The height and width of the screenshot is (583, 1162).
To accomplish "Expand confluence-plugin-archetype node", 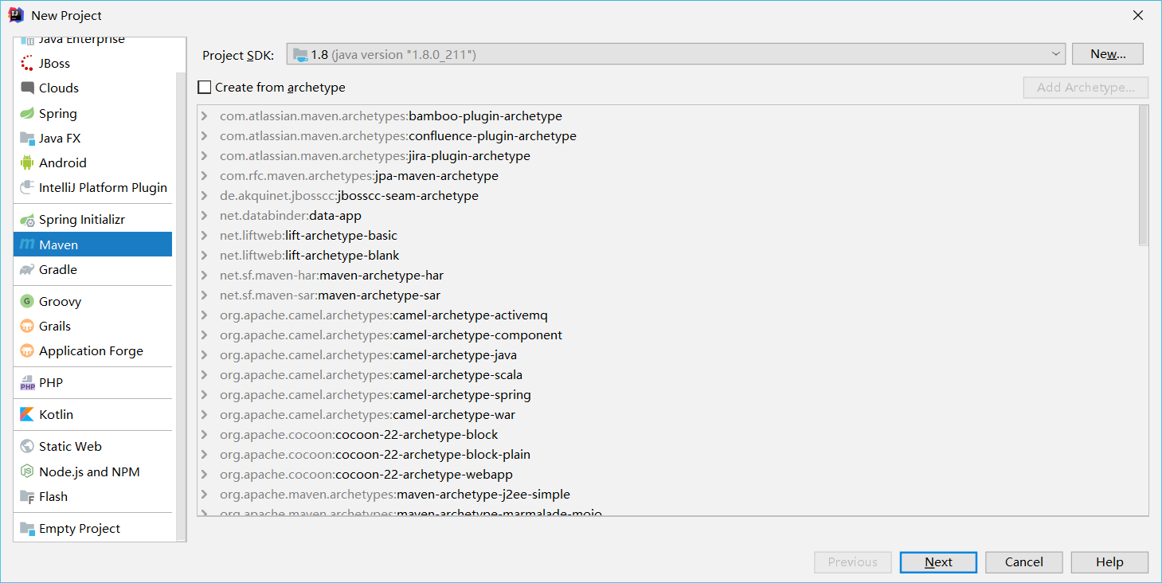I will 205,136.
